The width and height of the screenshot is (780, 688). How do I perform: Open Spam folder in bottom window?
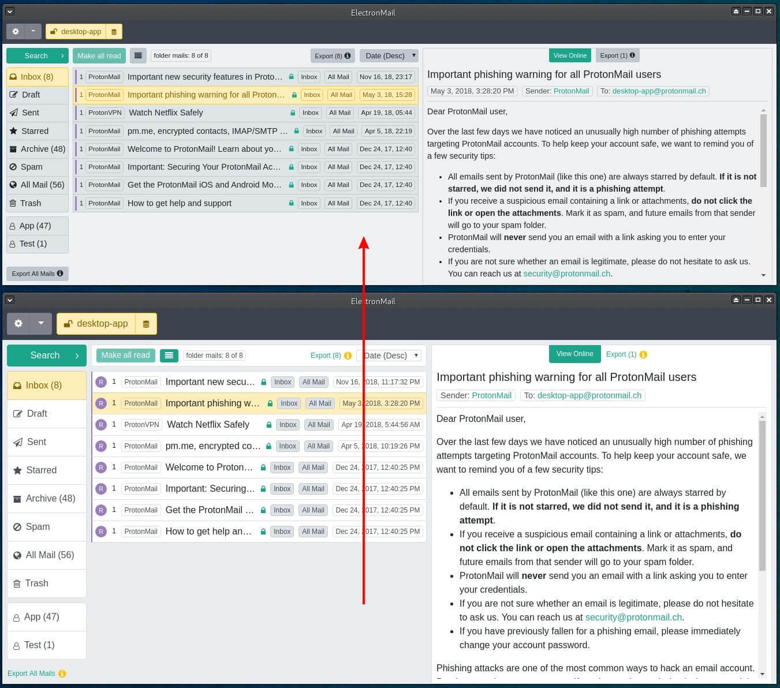(47, 527)
